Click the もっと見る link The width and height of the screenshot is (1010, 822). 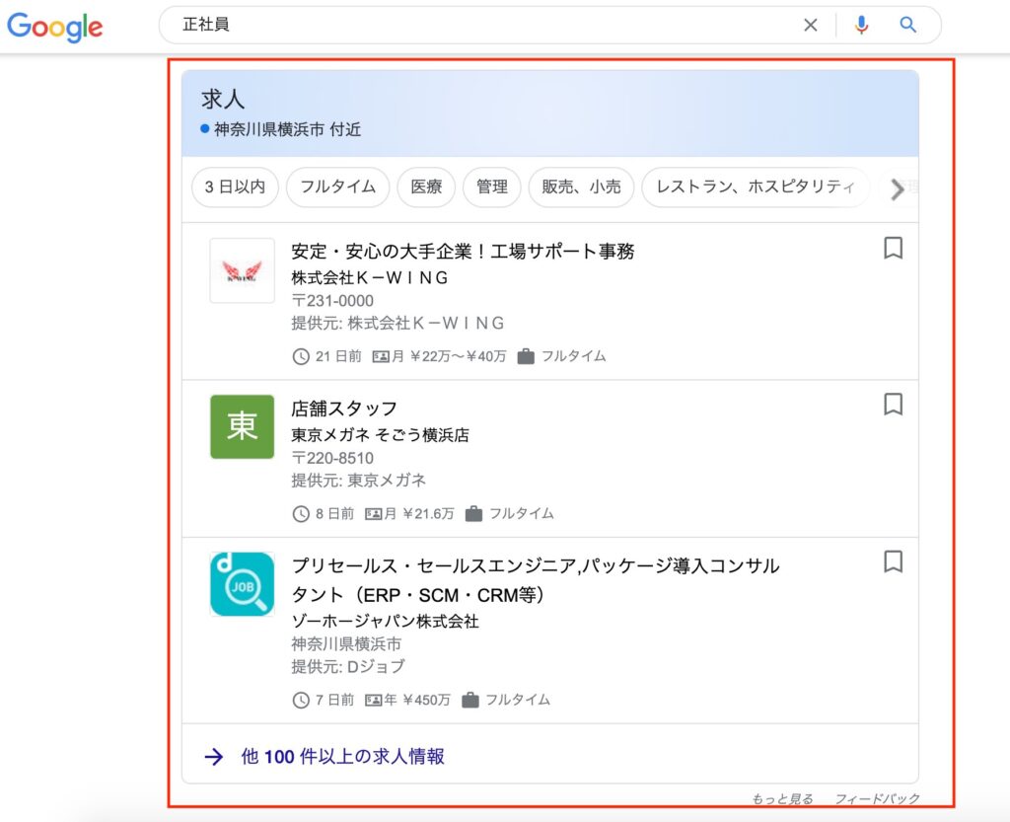tap(782, 798)
